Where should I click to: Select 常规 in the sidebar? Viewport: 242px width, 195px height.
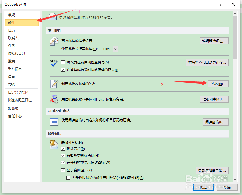(22, 15)
